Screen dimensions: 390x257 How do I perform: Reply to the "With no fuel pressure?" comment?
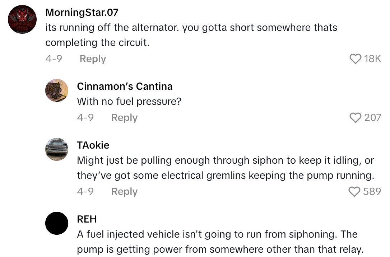tap(124, 118)
